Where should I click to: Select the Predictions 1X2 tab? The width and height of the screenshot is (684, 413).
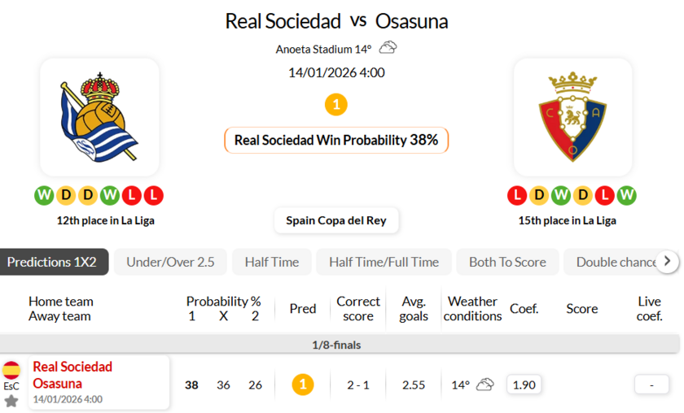click(x=52, y=262)
